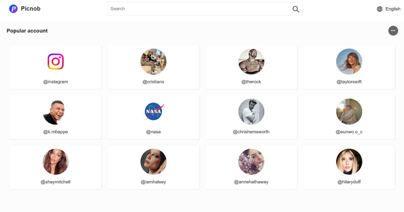Open the @k.mbappe profile picture
This screenshot has height=212, width=404.
pyautogui.click(x=56, y=112)
